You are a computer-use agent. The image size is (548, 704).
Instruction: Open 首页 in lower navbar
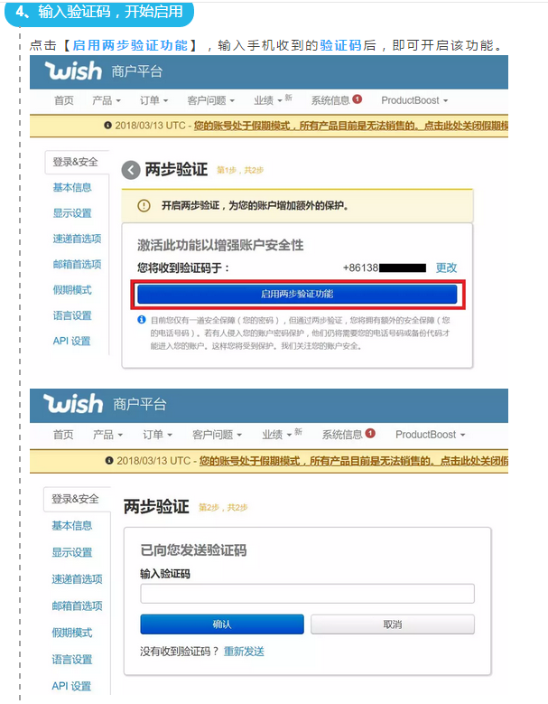pyautogui.click(x=63, y=435)
